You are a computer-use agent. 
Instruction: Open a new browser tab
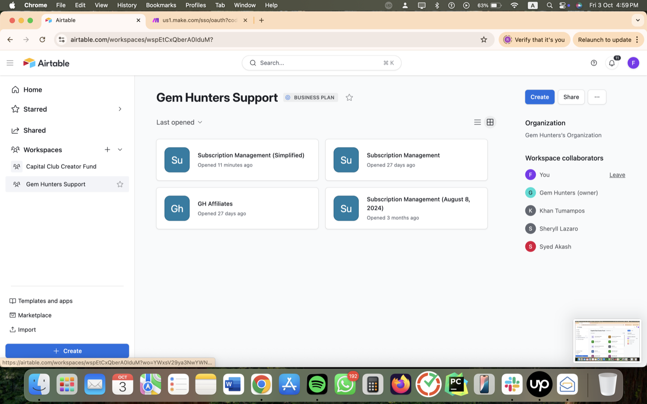261,20
